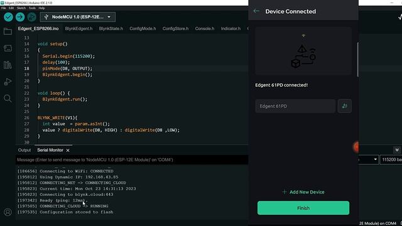
Task: Open the line ending dropdown arrow
Action: coord(375,159)
